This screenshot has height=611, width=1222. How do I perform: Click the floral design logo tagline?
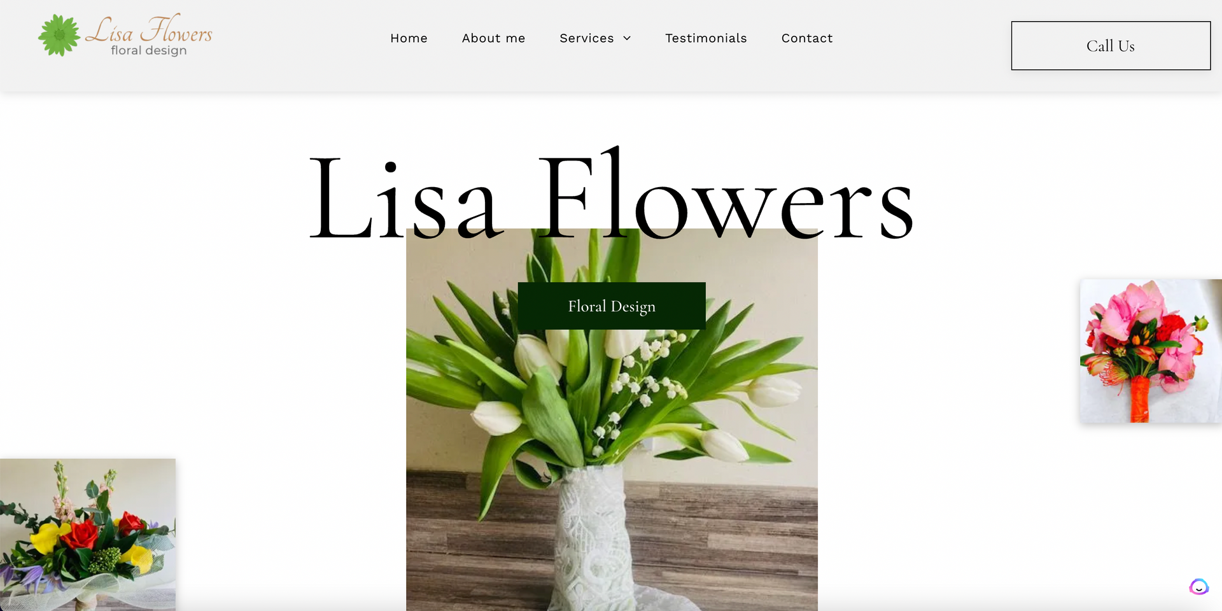point(149,50)
